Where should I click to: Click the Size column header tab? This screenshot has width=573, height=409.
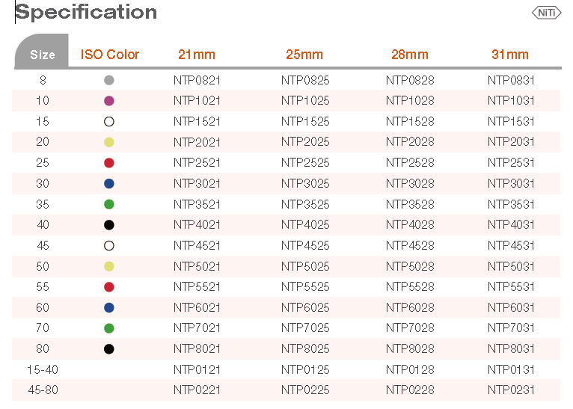click(x=43, y=54)
